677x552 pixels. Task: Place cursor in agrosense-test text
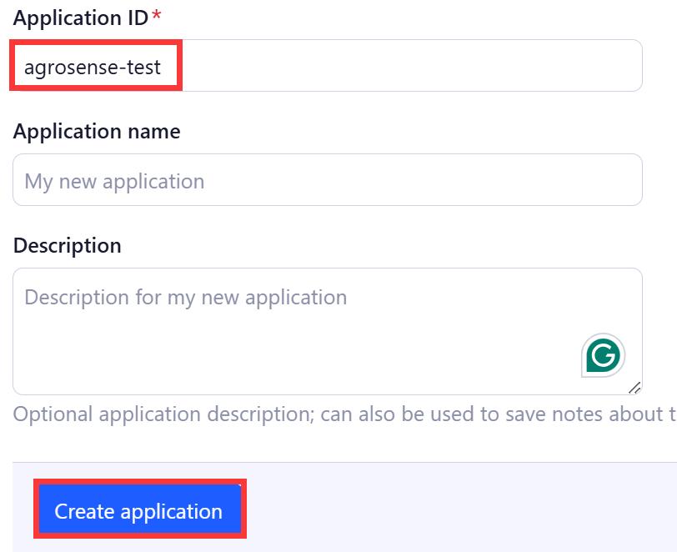point(93,68)
